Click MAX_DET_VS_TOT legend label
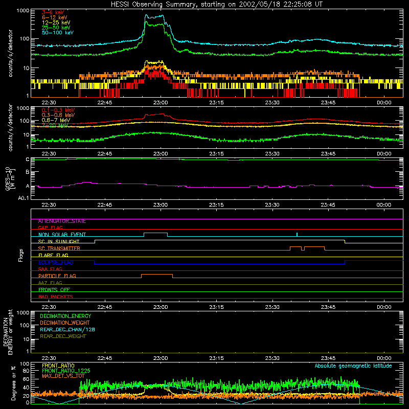This screenshot has width=409, height=409. (x=63, y=376)
